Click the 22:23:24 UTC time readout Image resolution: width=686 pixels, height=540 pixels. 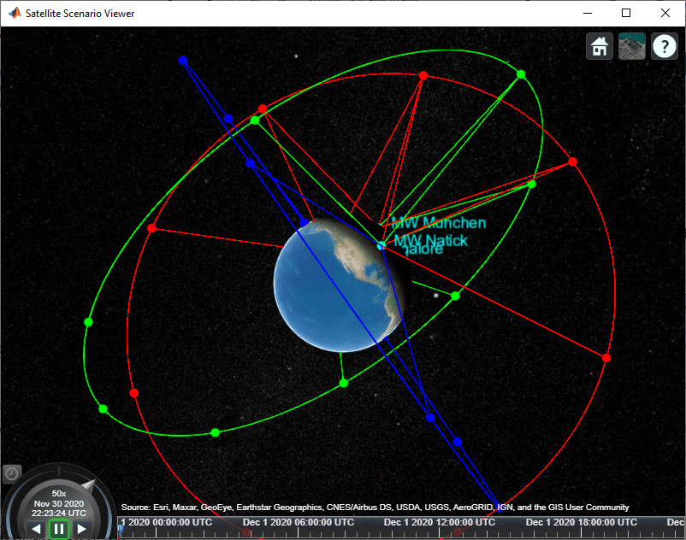tap(59, 513)
